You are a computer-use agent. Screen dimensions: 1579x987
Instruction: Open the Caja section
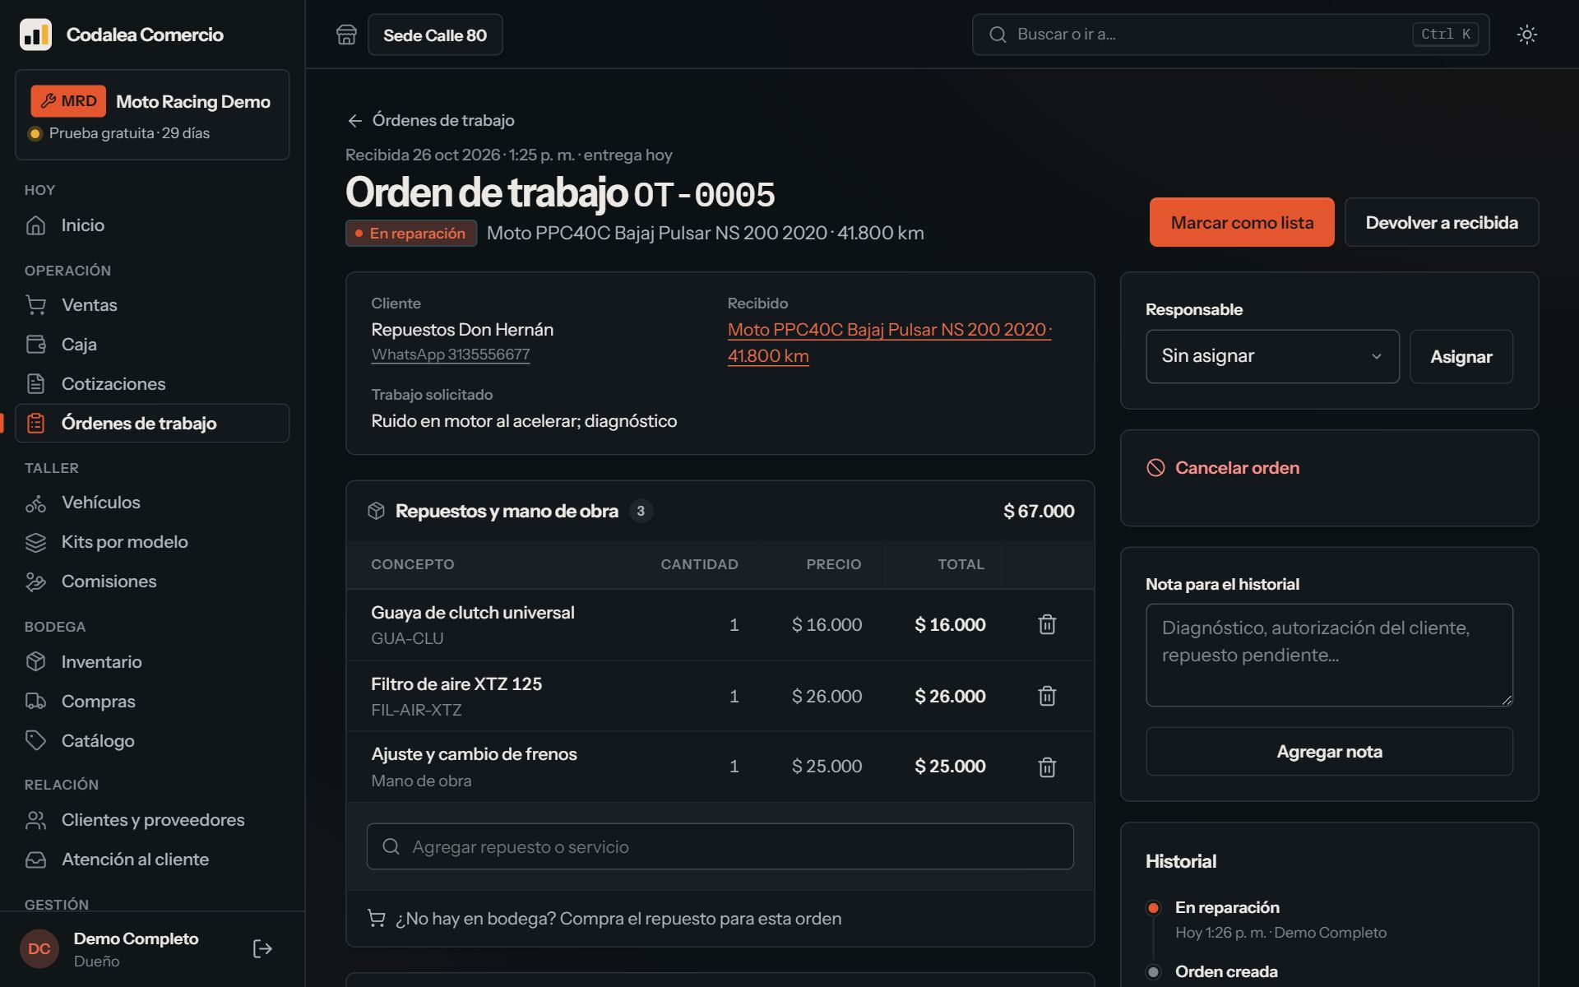pyautogui.click(x=152, y=345)
